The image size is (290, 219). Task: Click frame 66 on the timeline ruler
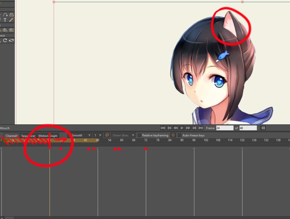click(134, 140)
